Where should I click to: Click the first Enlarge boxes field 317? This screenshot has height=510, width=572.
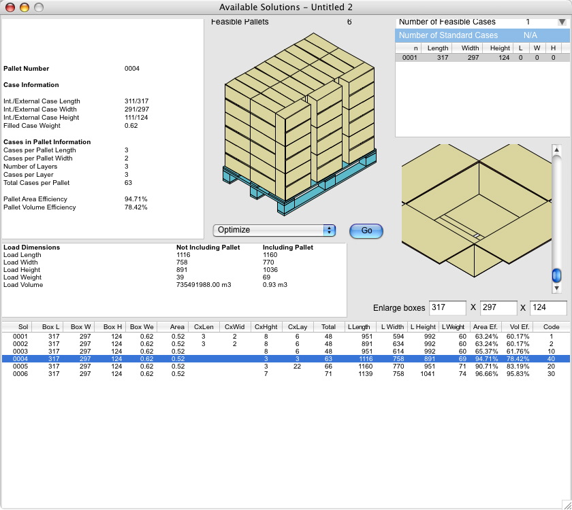tap(447, 308)
